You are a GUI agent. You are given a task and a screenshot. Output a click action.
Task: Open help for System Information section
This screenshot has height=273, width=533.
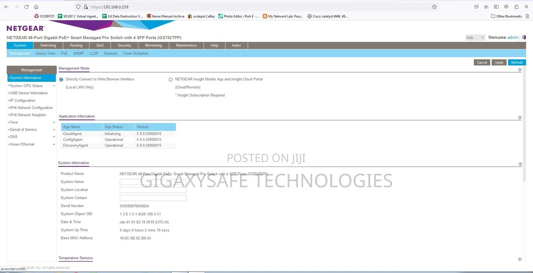coord(520,164)
